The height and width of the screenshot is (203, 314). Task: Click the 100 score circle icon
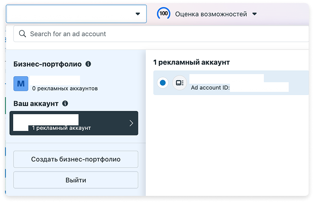coord(164,14)
